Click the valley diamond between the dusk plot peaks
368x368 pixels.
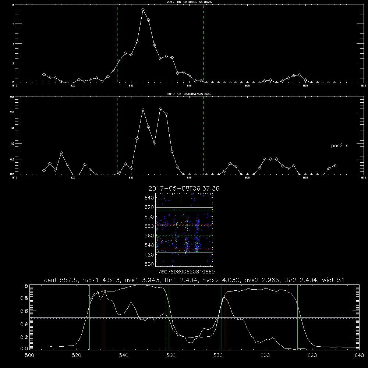click(155, 144)
